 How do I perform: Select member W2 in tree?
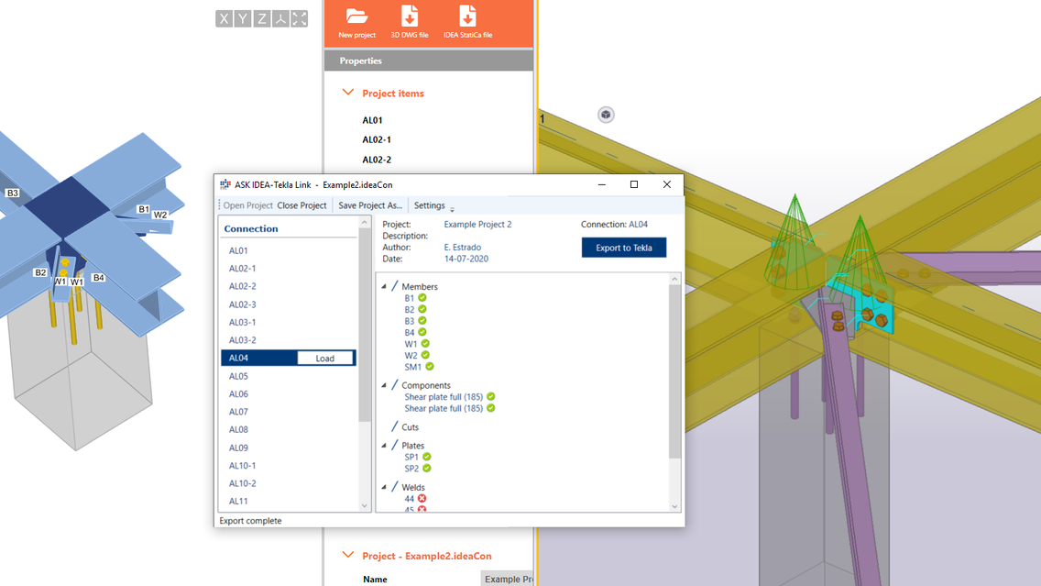(411, 356)
